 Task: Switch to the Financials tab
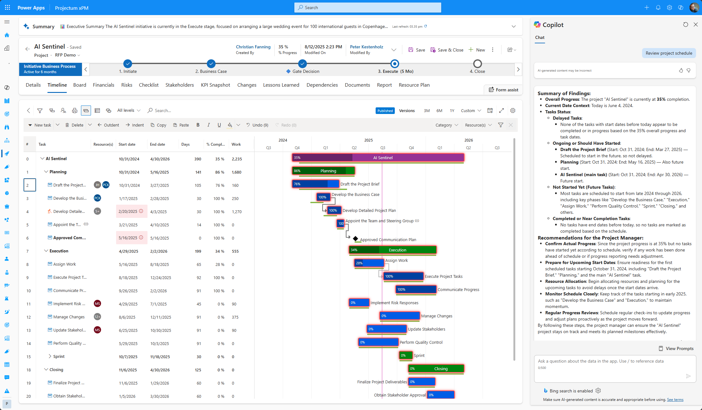click(x=103, y=85)
